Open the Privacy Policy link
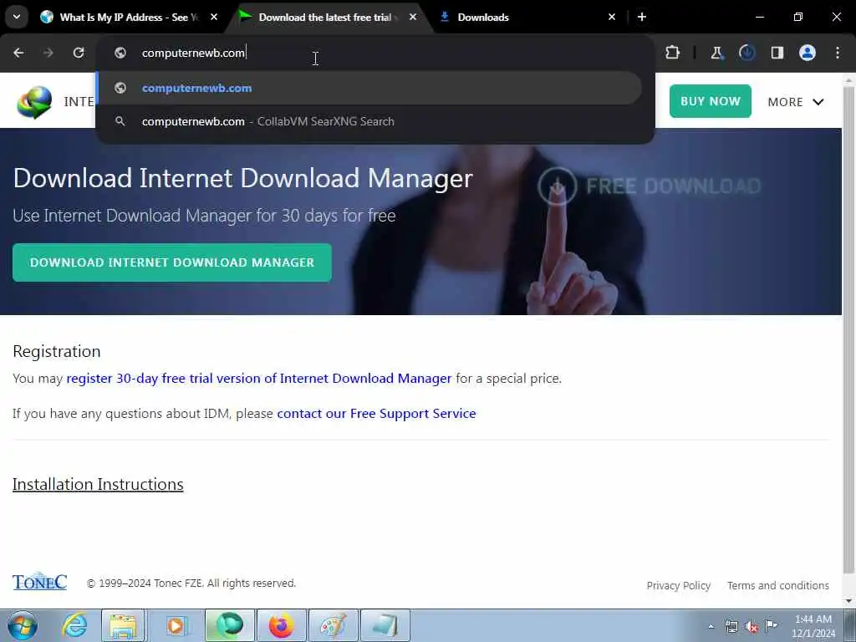The image size is (856, 642). click(x=679, y=585)
